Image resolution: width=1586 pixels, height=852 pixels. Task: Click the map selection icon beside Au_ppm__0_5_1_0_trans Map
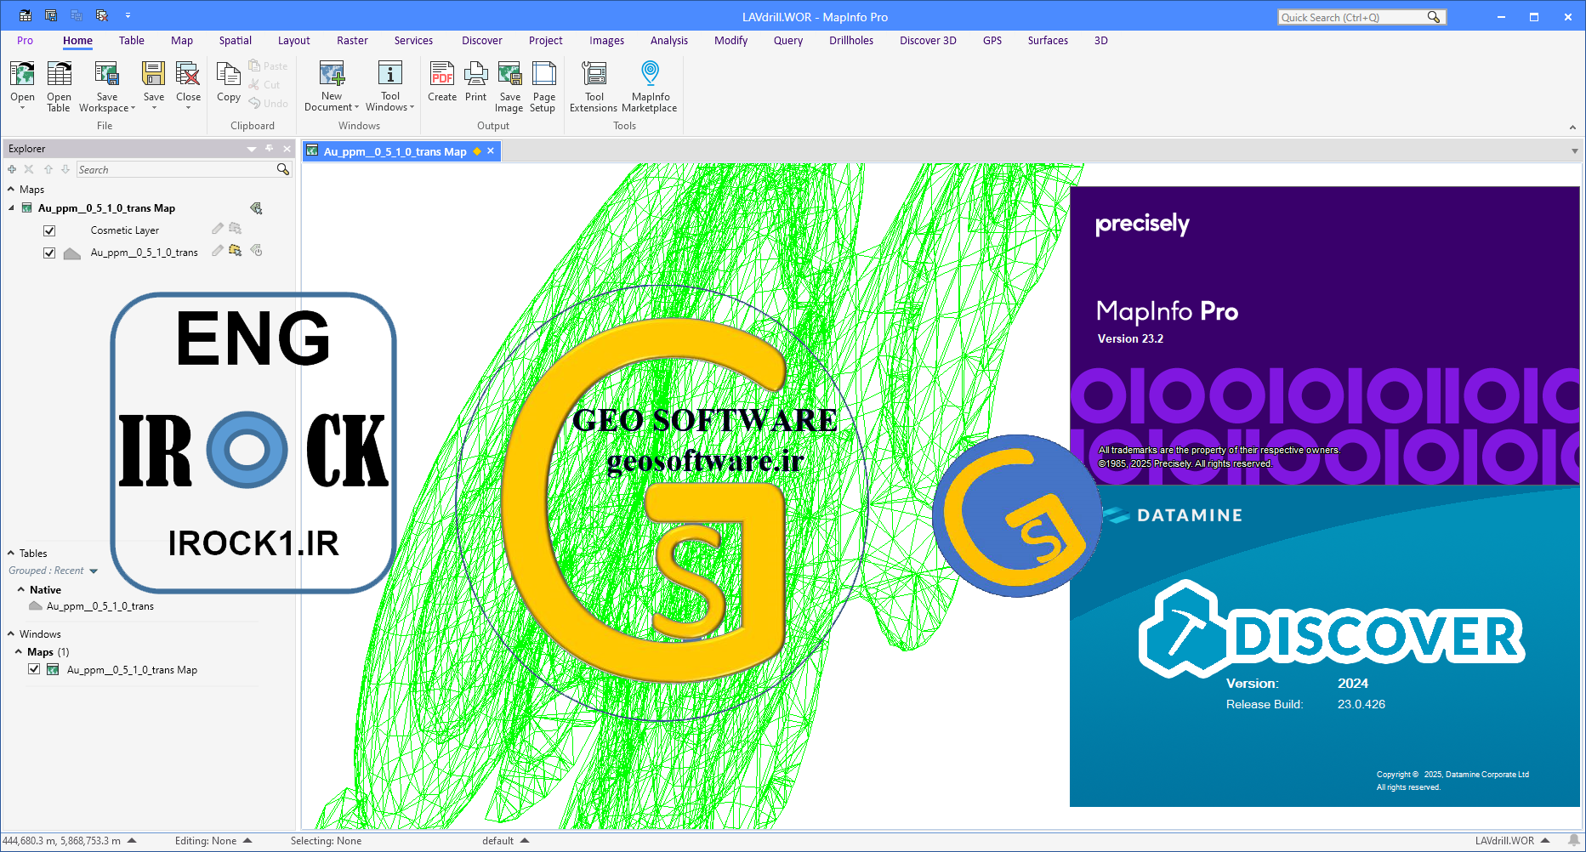tap(256, 208)
